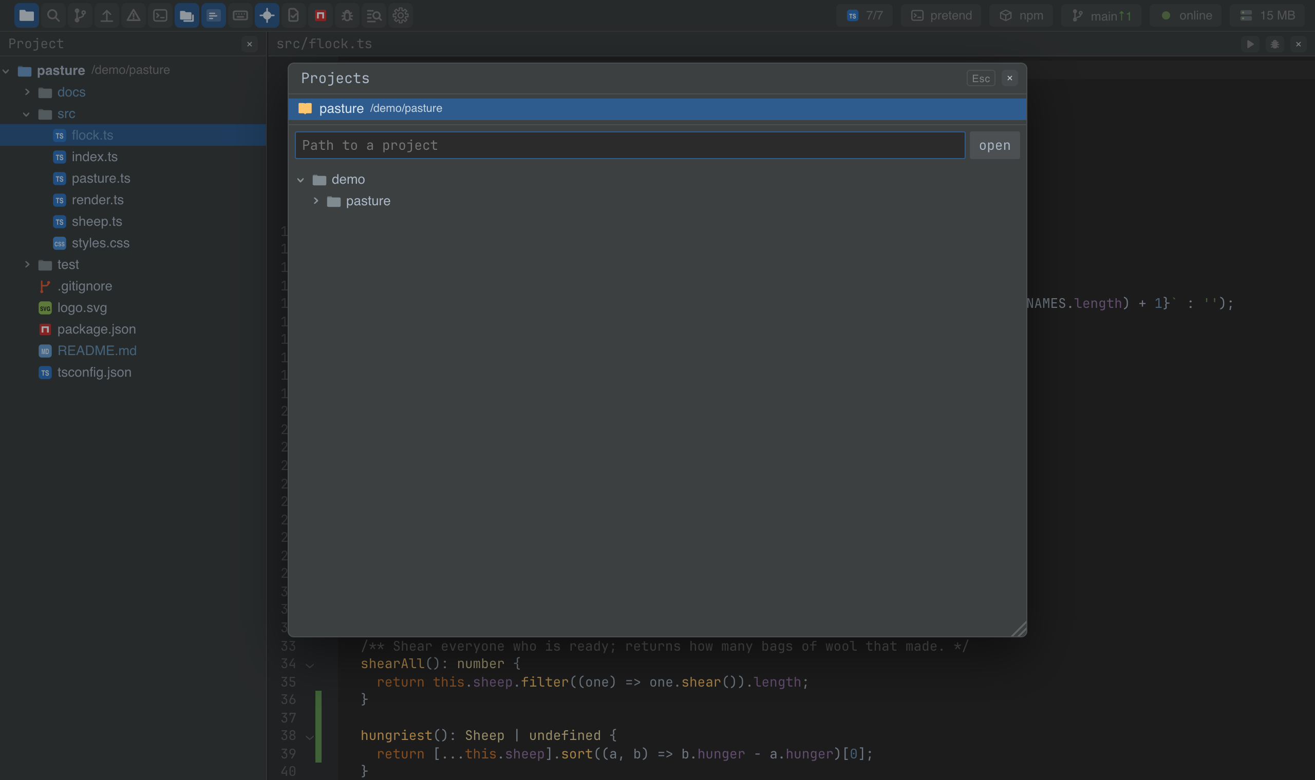This screenshot has width=1315, height=780.
Task: Open the keyboard shortcuts icon
Action: (240, 15)
